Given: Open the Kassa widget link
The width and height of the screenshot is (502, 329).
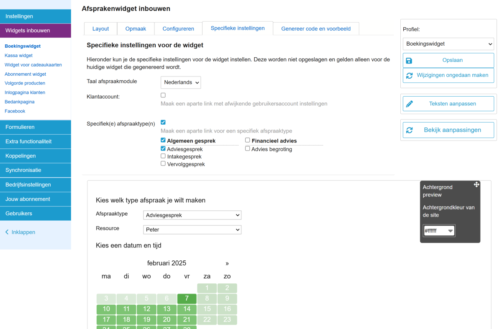Looking at the screenshot, I should [x=18, y=56].
